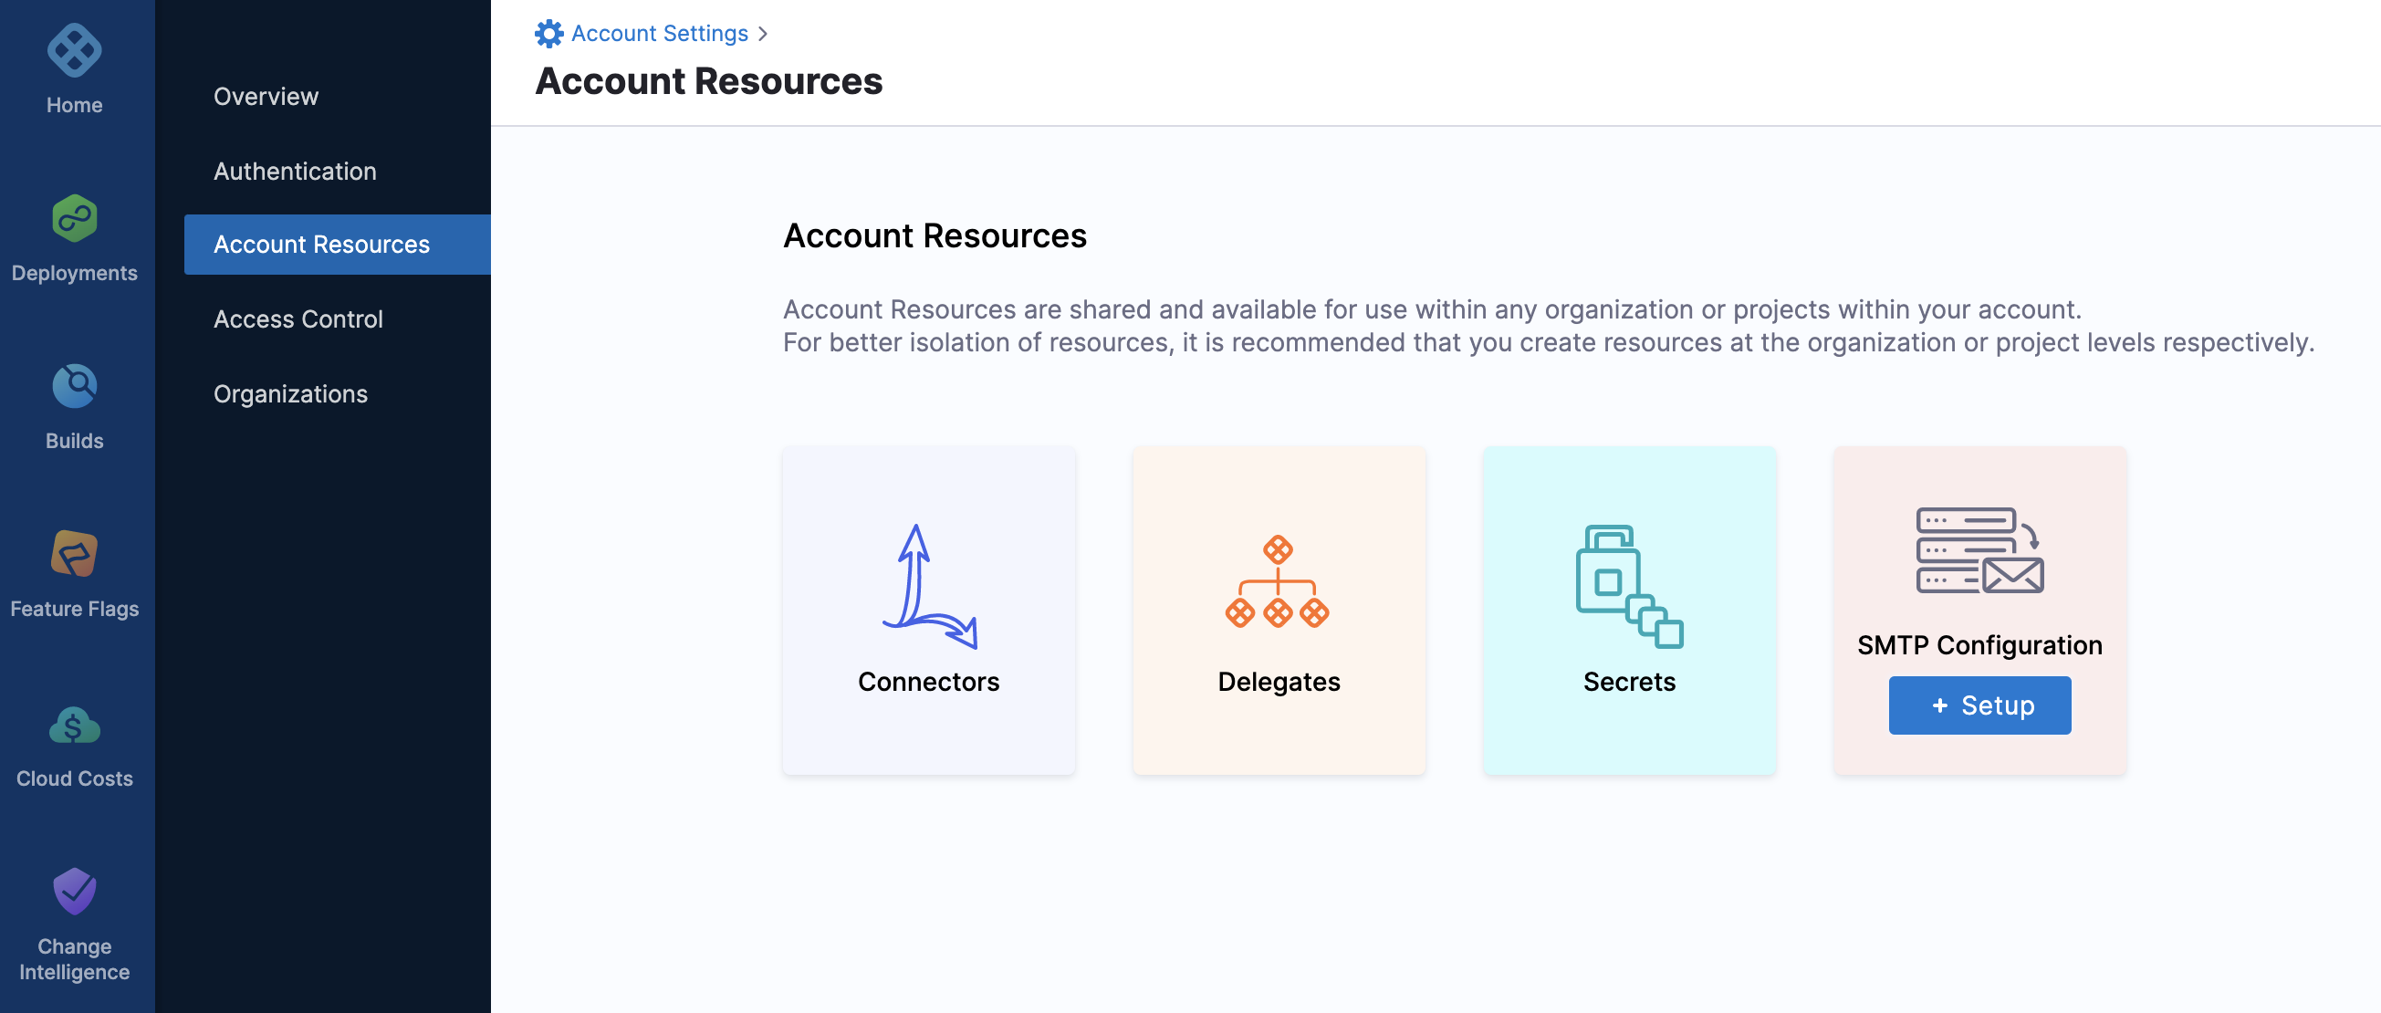The height and width of the screenshot is (1013, 2381).
Task: Click the plus icon on Setup button
Action: coord(1940,705)
